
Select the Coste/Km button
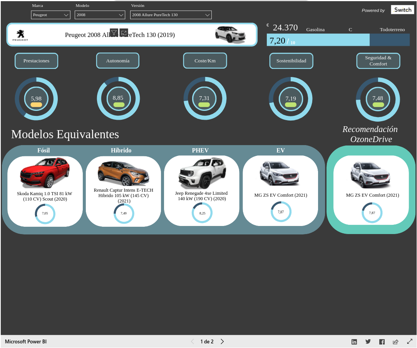point(205,60)
